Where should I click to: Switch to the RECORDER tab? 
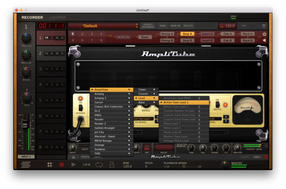(32, 18)
